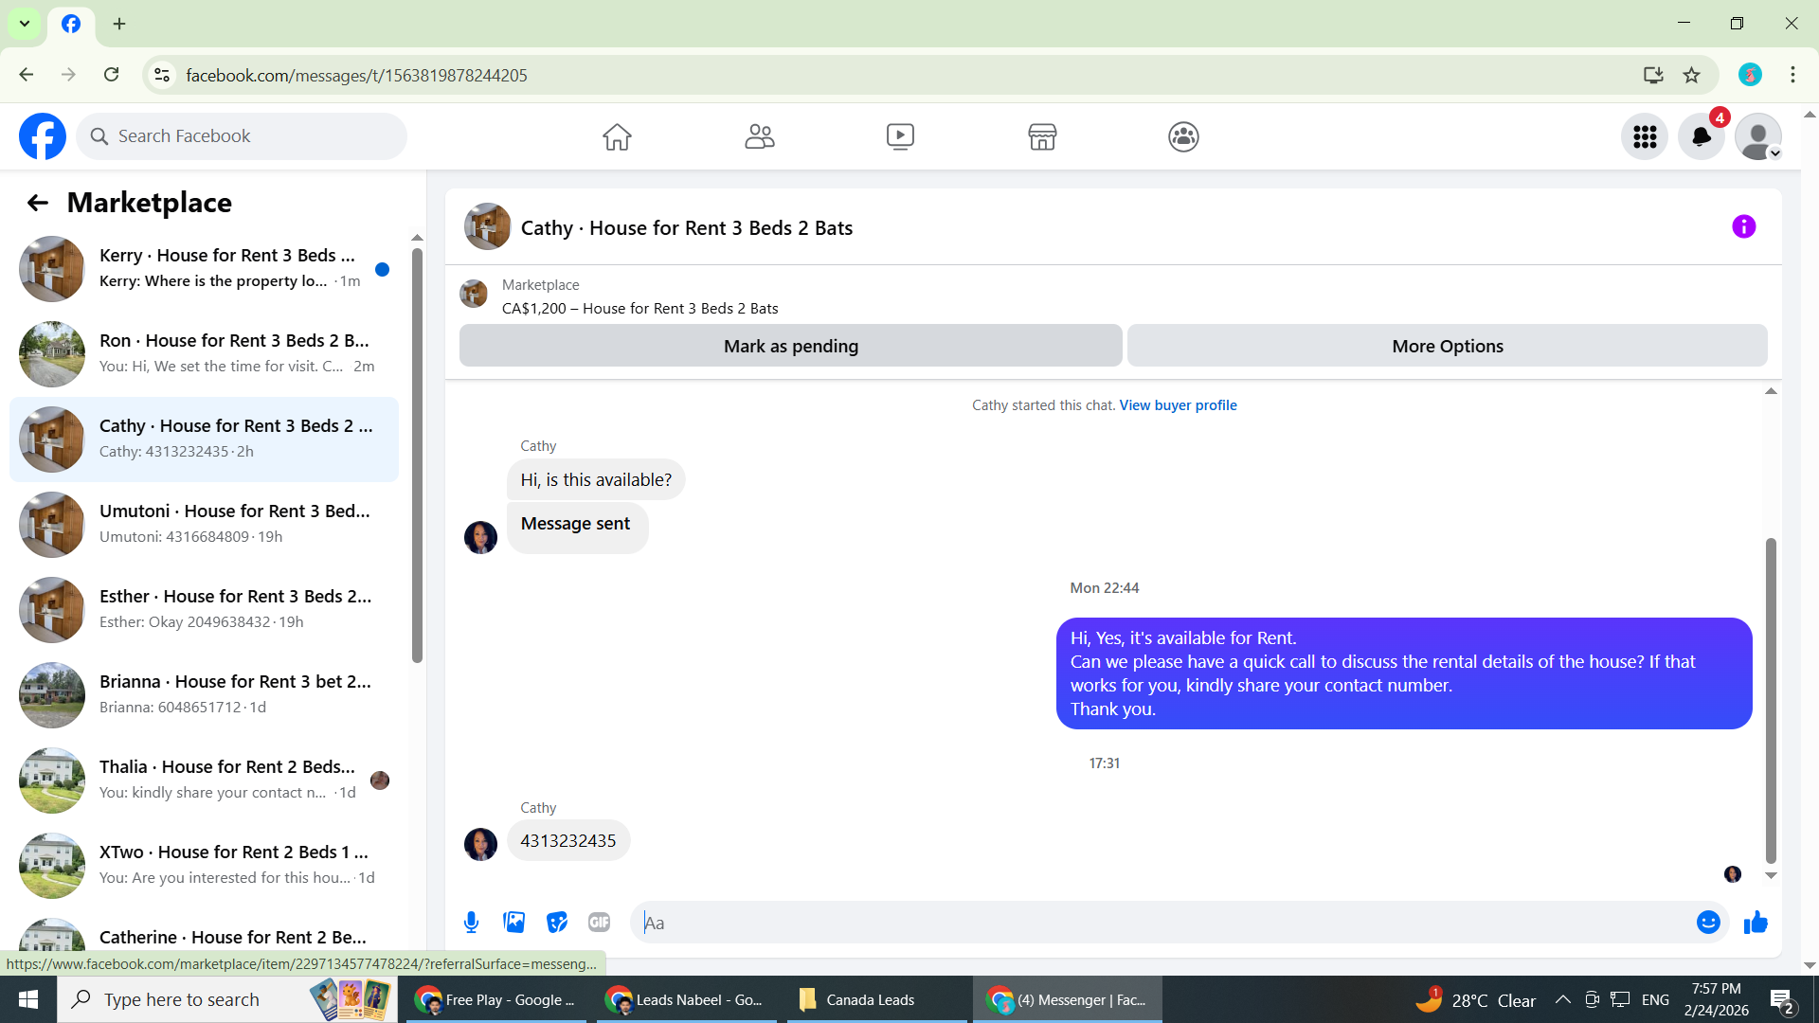This screenshot has width=1819, height=1023.
Task: Go to the Marketplace tab in top navigation
Action: (1042, 136)
